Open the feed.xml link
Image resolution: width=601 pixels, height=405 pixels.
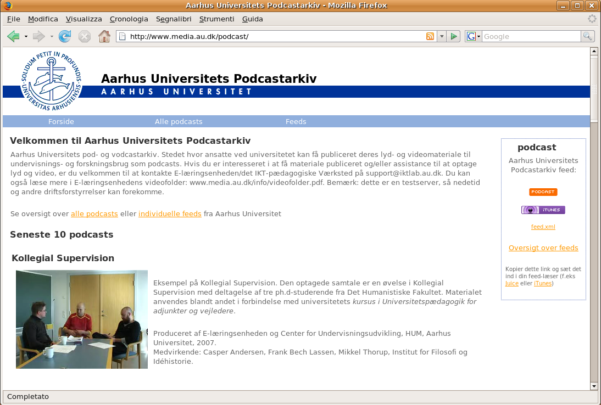tap(543, 227)
